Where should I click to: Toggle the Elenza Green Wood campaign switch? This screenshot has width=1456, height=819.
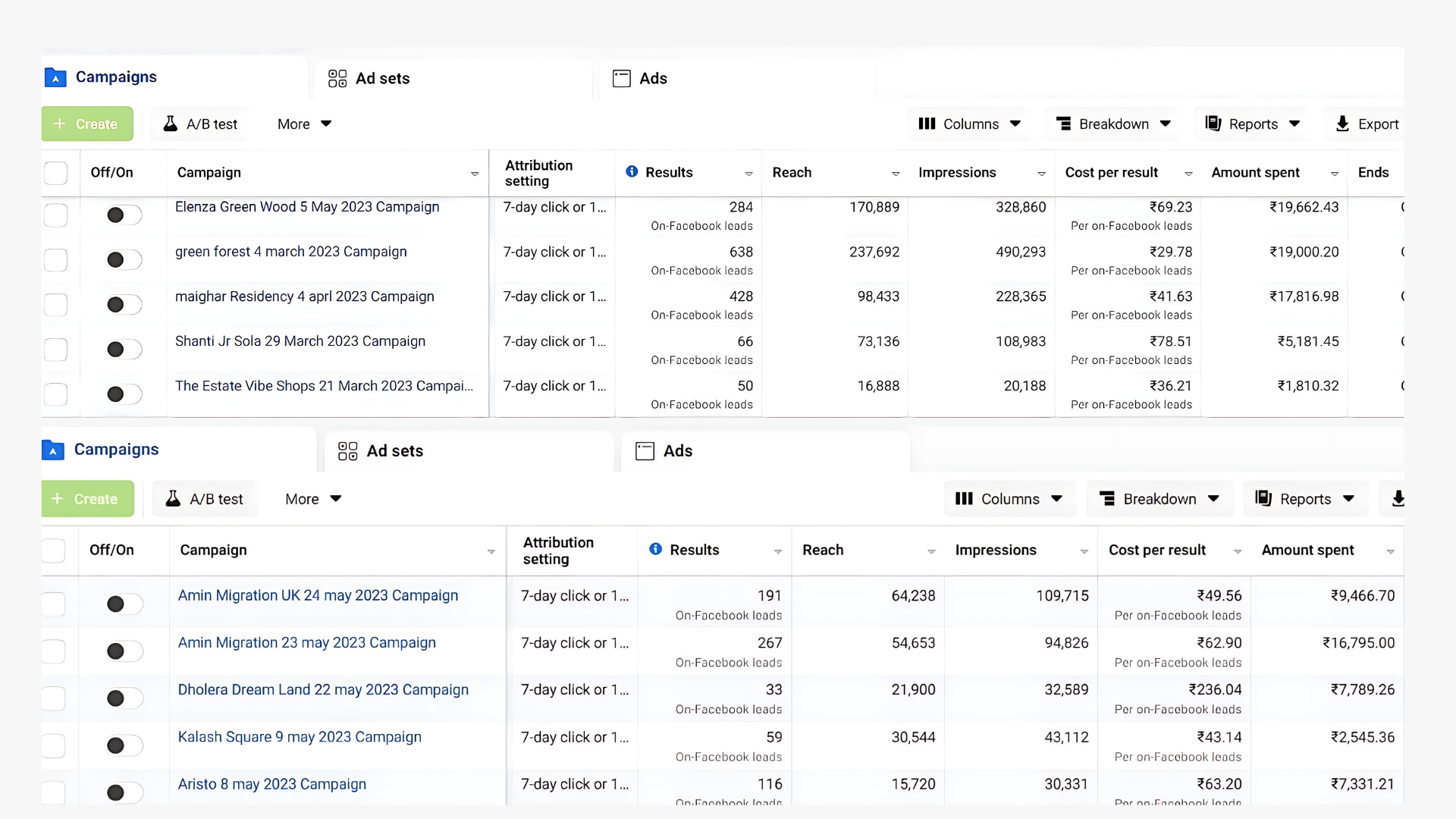click(x=124, y=215)
